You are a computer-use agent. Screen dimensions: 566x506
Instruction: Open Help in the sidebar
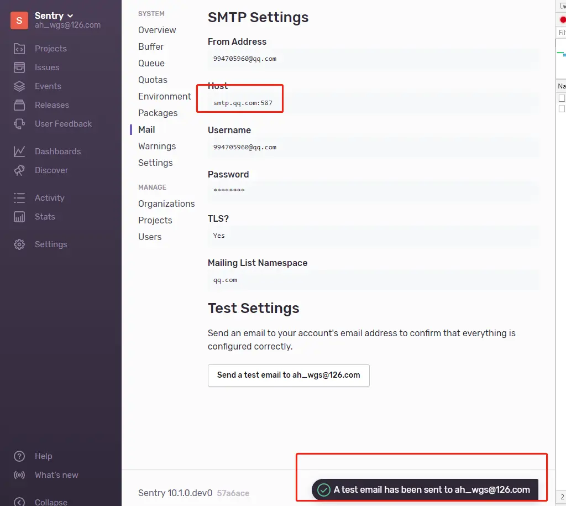coord(43,456)
